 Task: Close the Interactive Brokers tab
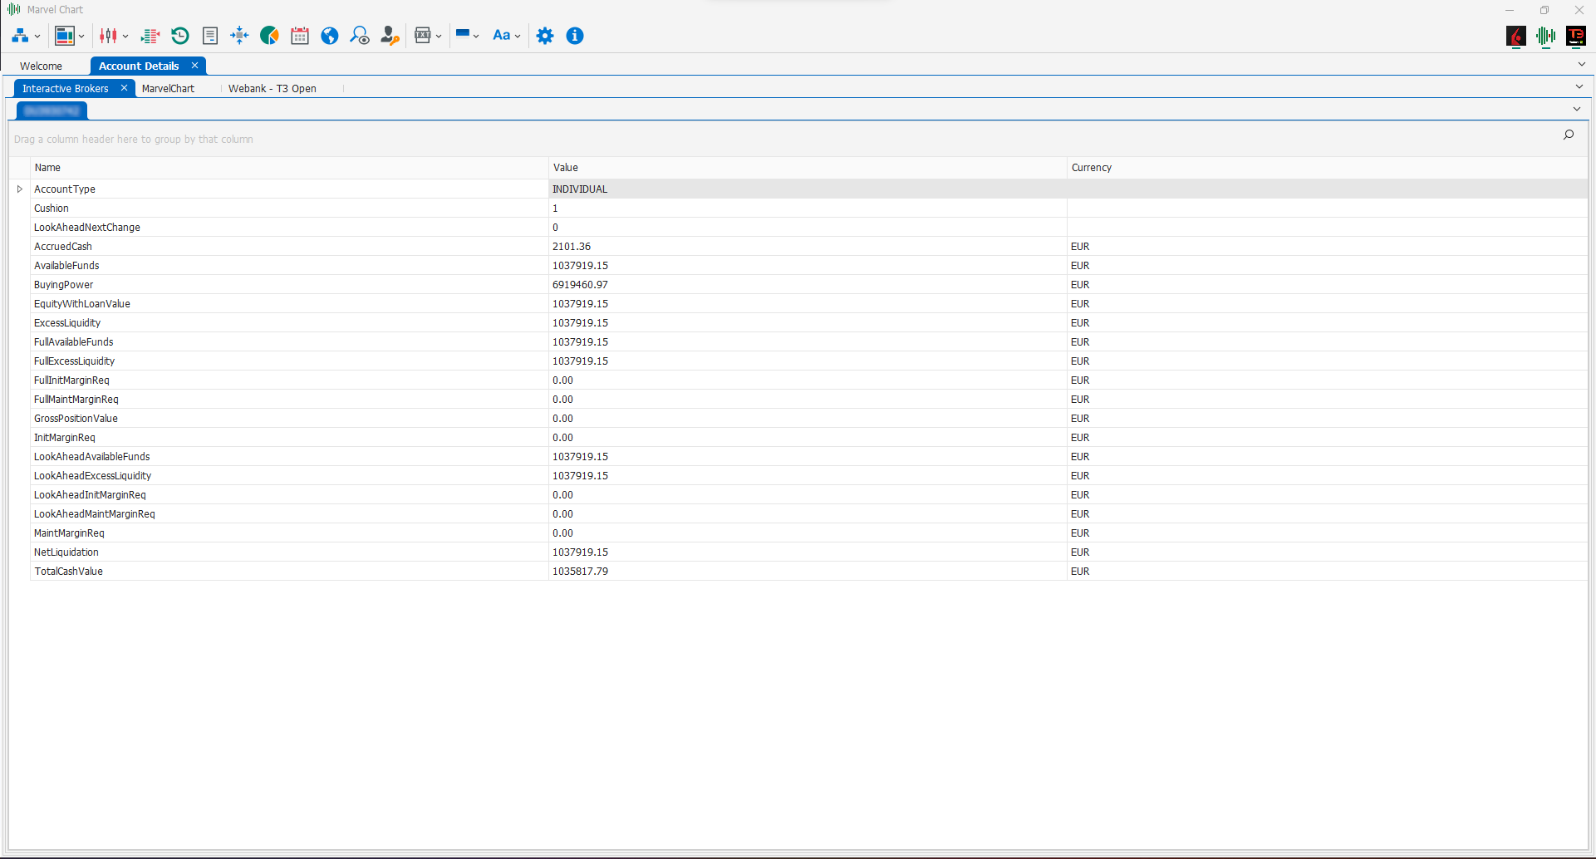[x=124, y=87]
